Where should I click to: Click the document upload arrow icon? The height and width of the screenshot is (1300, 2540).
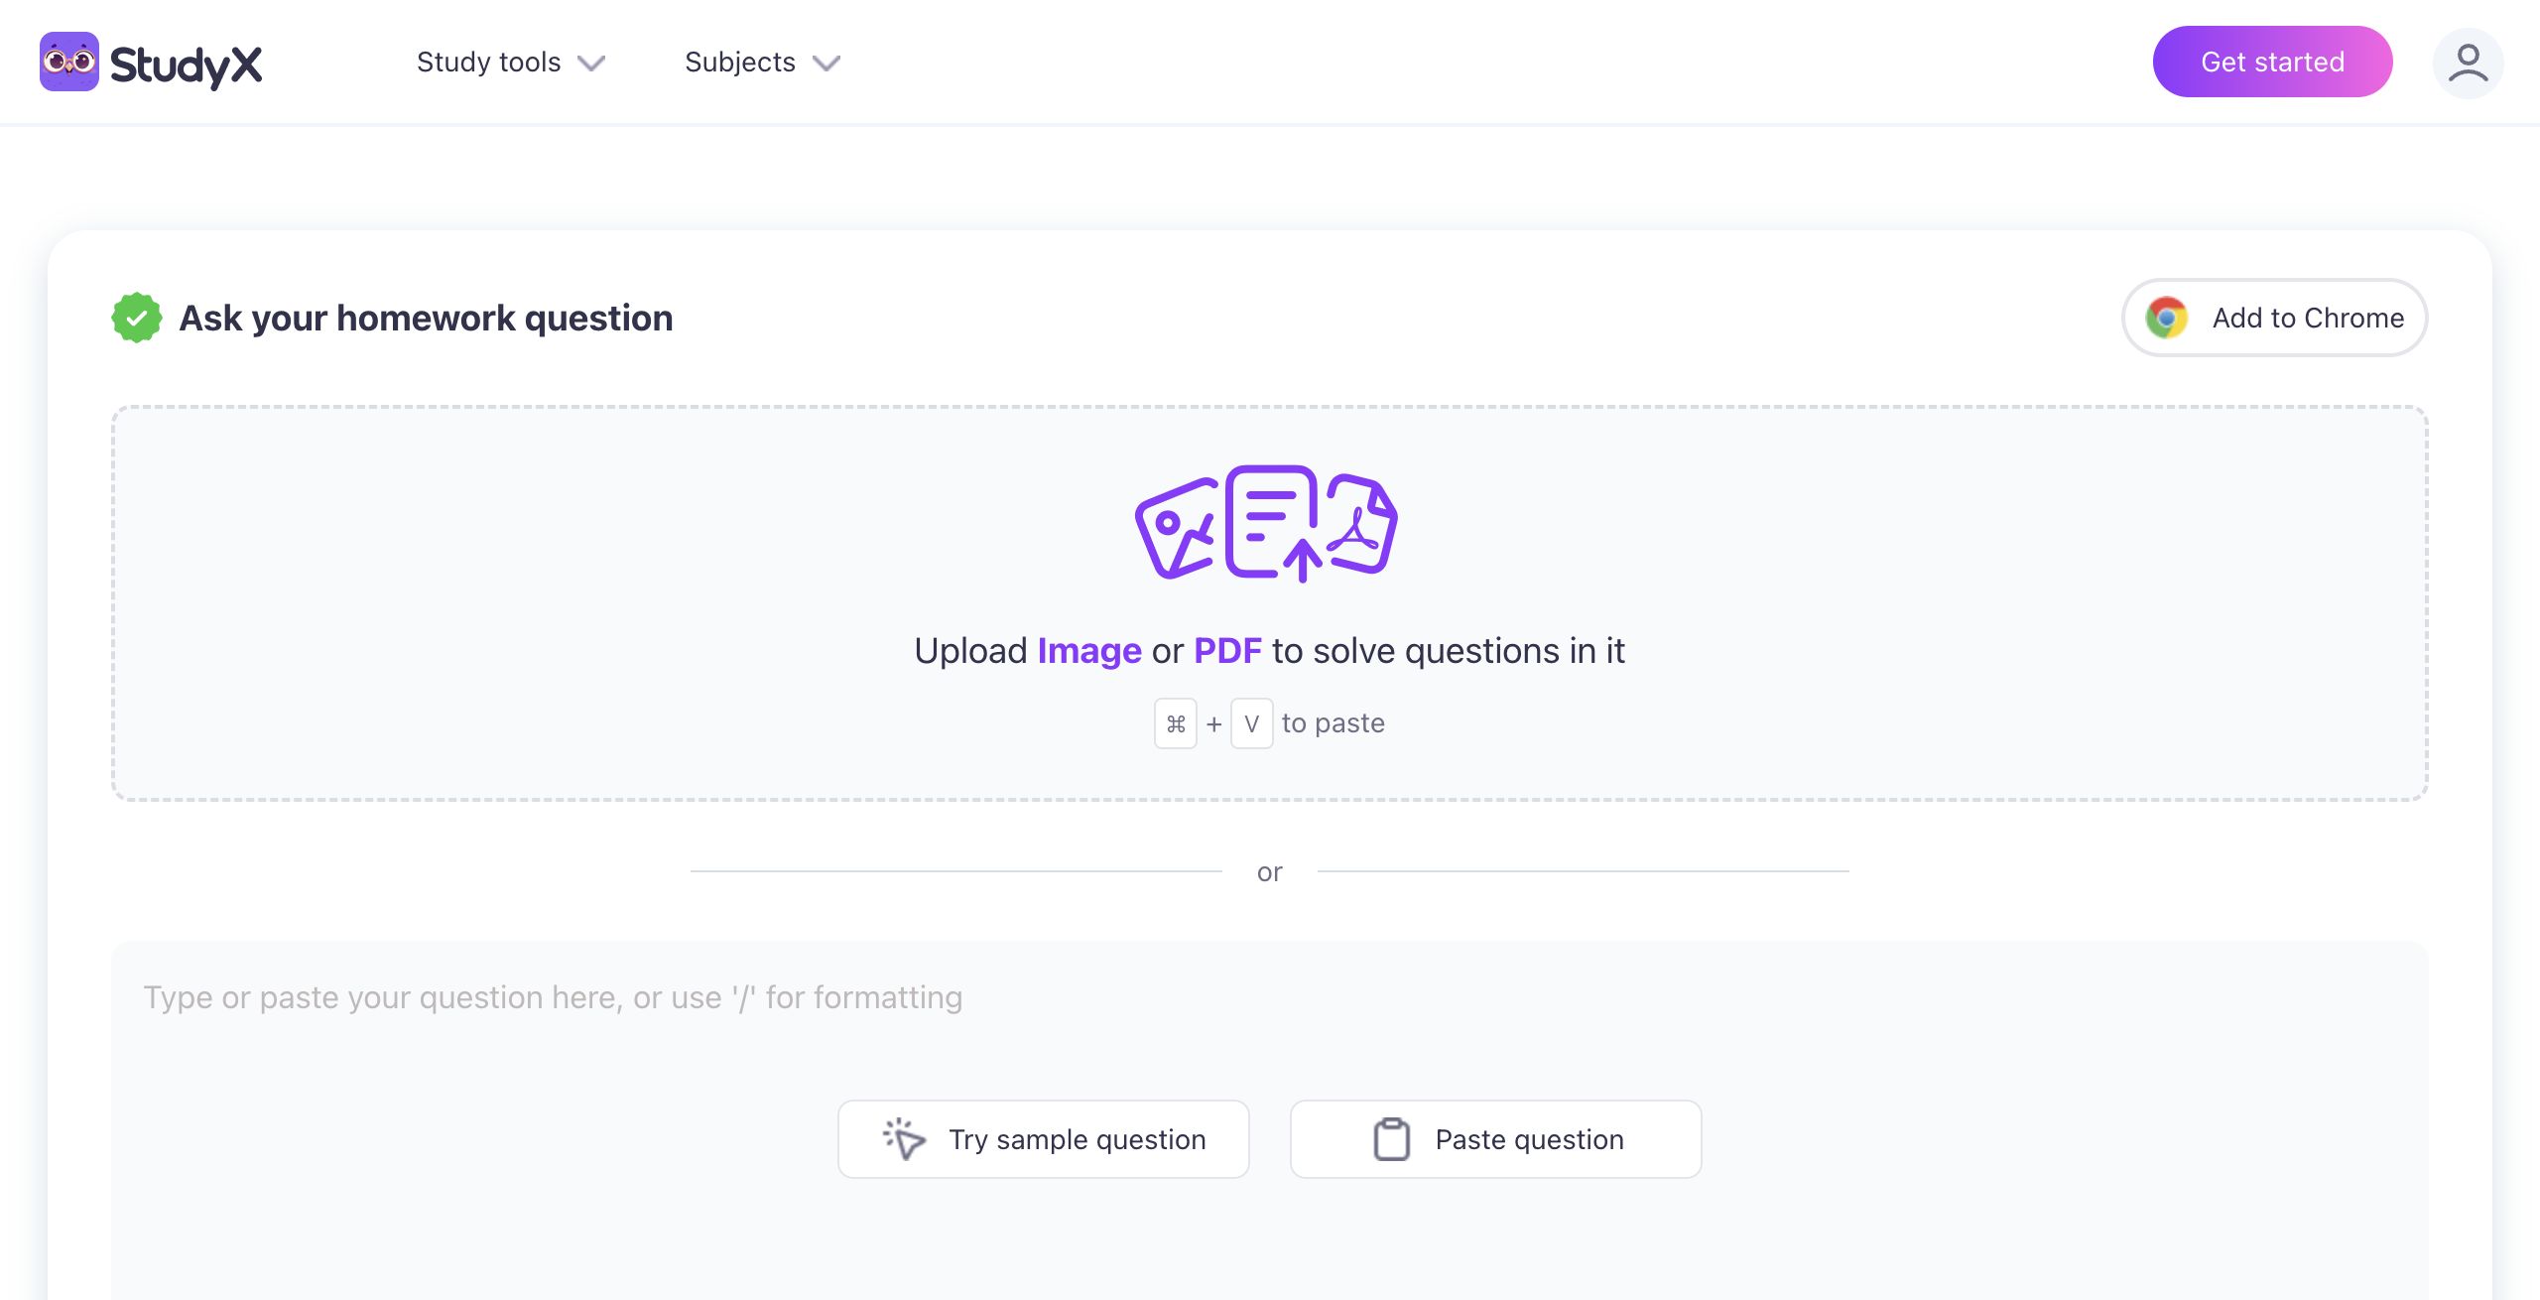pos(1271,522)
